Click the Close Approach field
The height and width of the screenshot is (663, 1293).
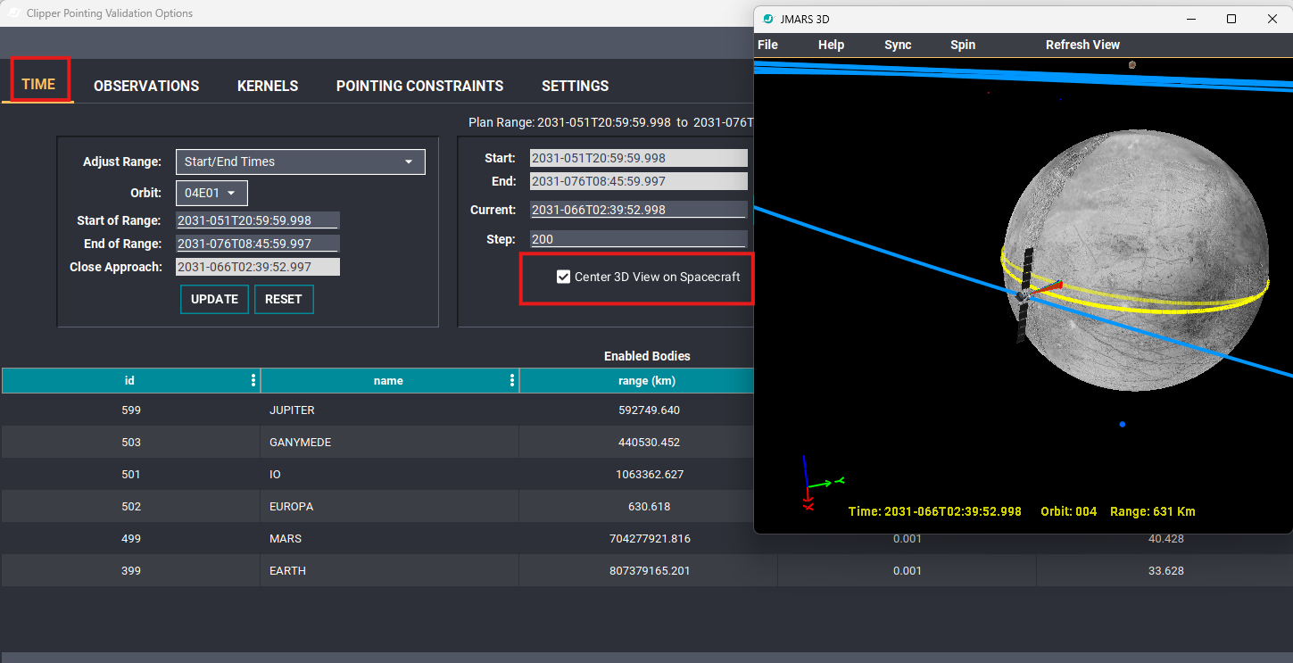[x=258, y=267]
